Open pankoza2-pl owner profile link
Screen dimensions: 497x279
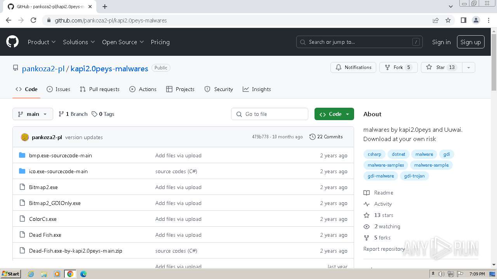tap(43, 69)
